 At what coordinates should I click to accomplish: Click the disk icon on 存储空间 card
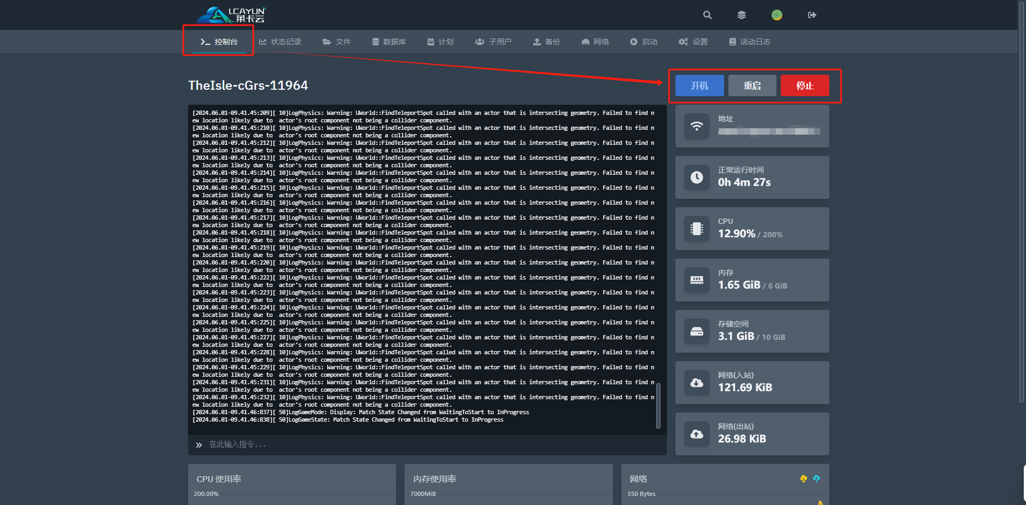[x=697, y=331]
